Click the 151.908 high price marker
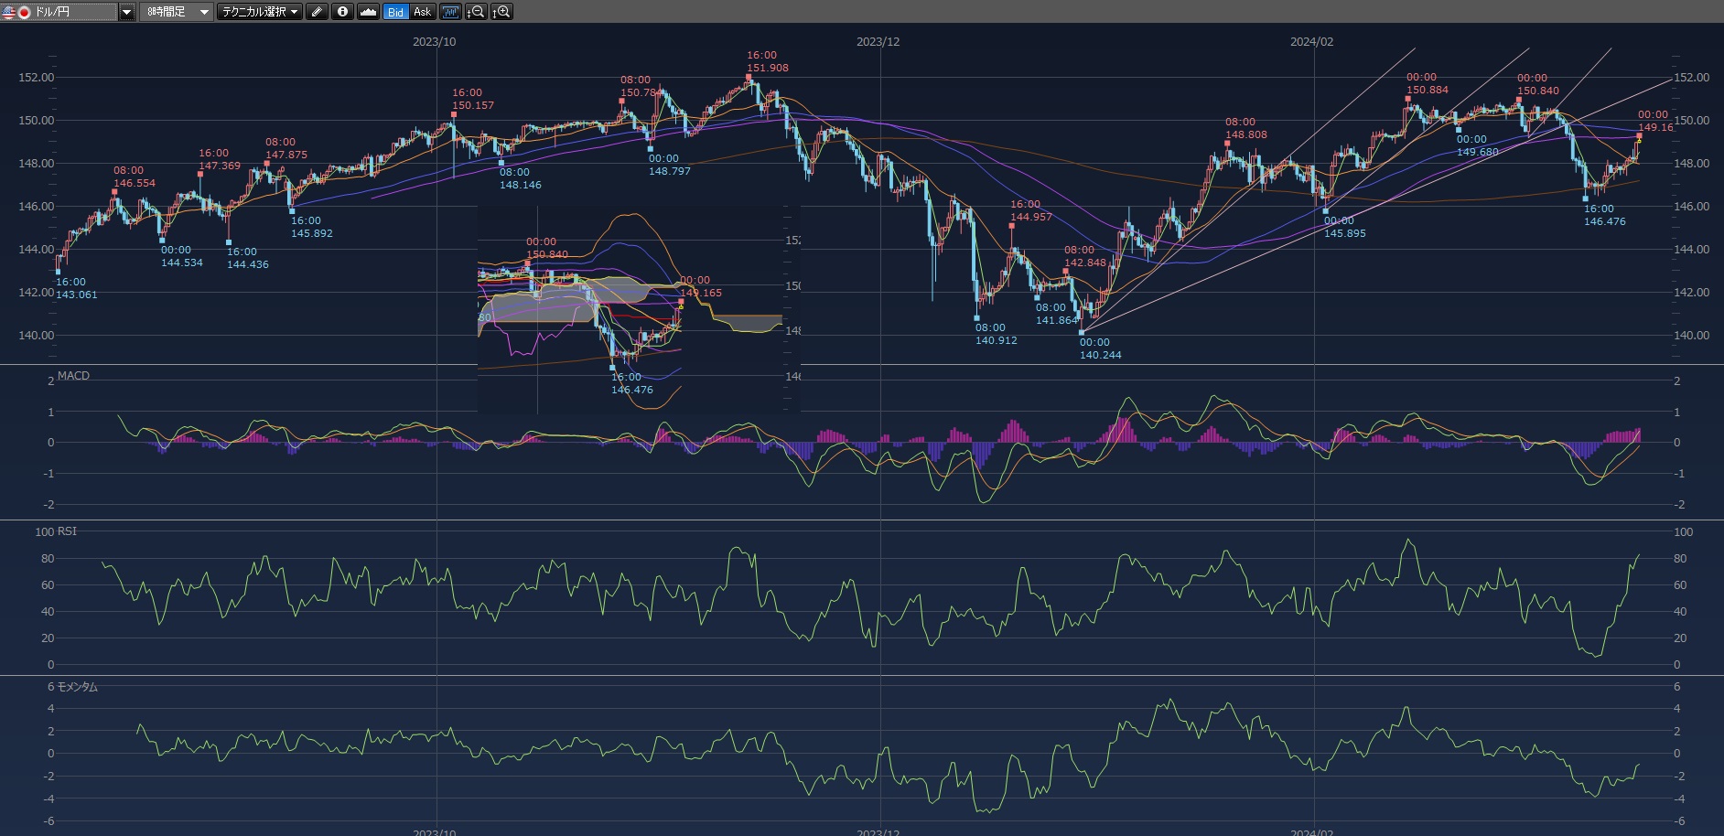The height and width of the screenshot is (836, 1724). click(767, 68)
